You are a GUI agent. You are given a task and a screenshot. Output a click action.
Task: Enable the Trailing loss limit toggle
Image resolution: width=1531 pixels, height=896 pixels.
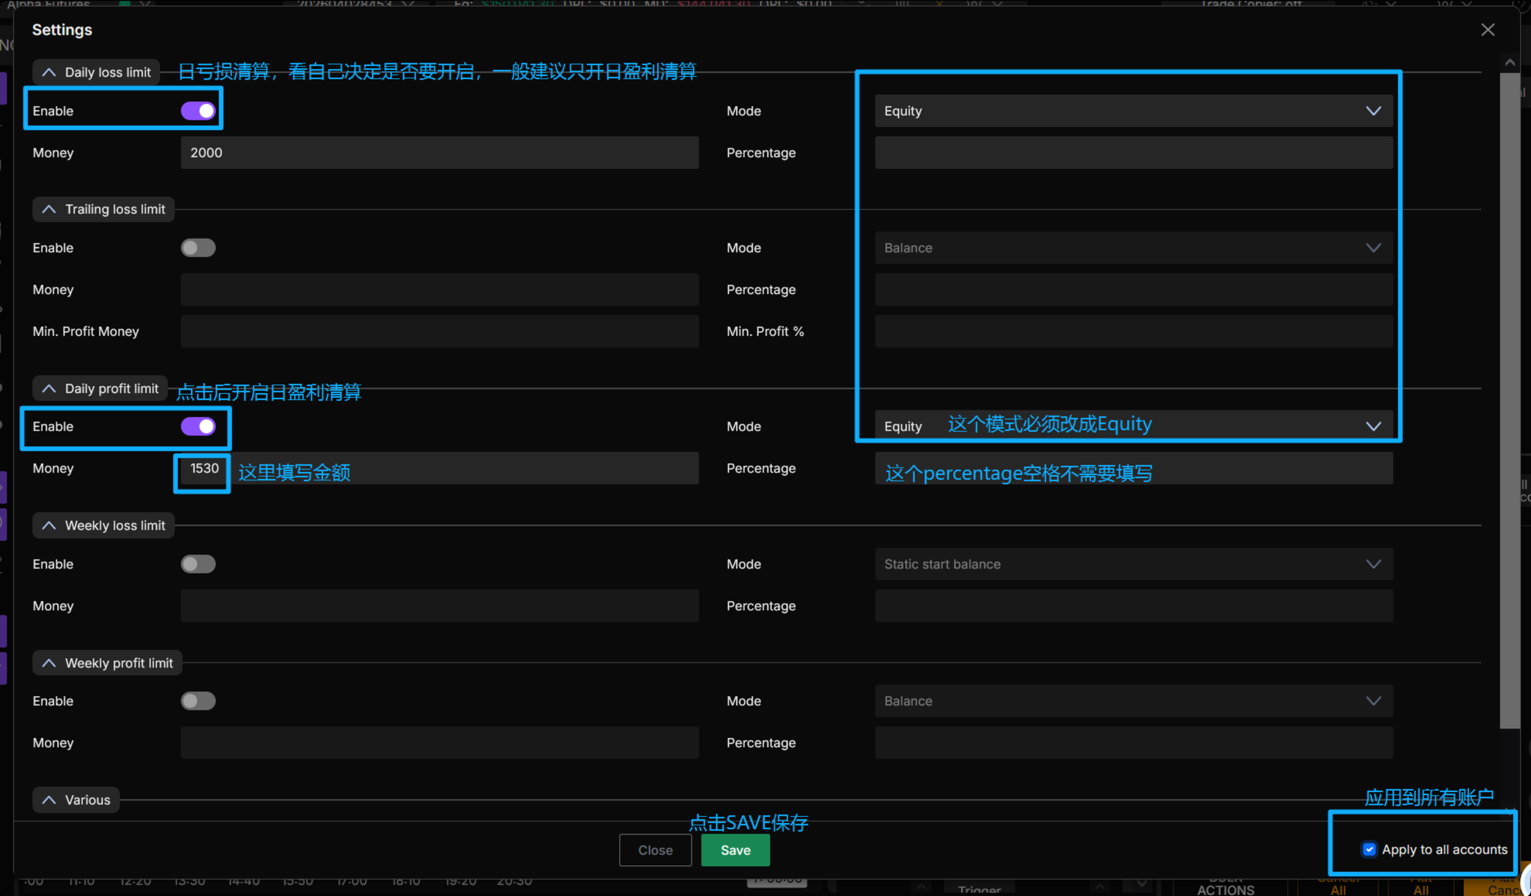pos(198,248)
